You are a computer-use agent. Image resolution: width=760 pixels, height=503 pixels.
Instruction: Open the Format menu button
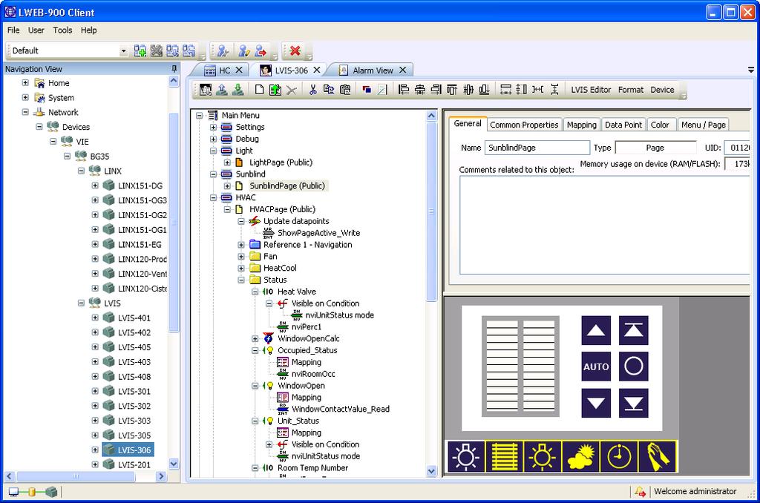(x=631, y=90)
